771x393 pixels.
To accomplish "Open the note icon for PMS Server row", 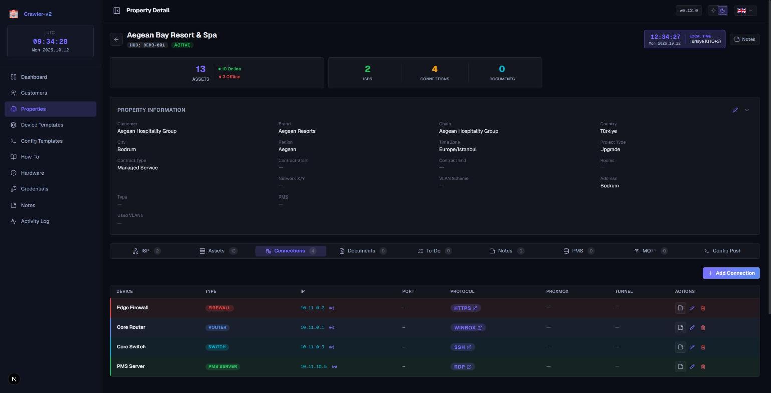I will coord(680,367).
